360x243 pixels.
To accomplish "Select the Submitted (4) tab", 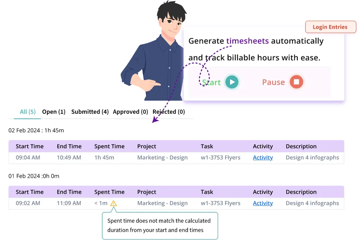I will click(90, 111).
